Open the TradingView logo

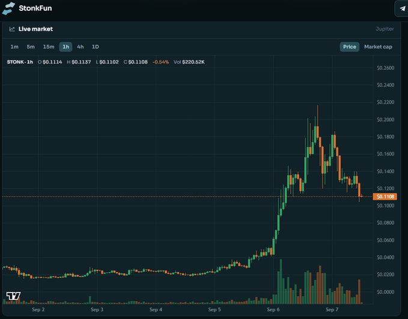(13, 296)
